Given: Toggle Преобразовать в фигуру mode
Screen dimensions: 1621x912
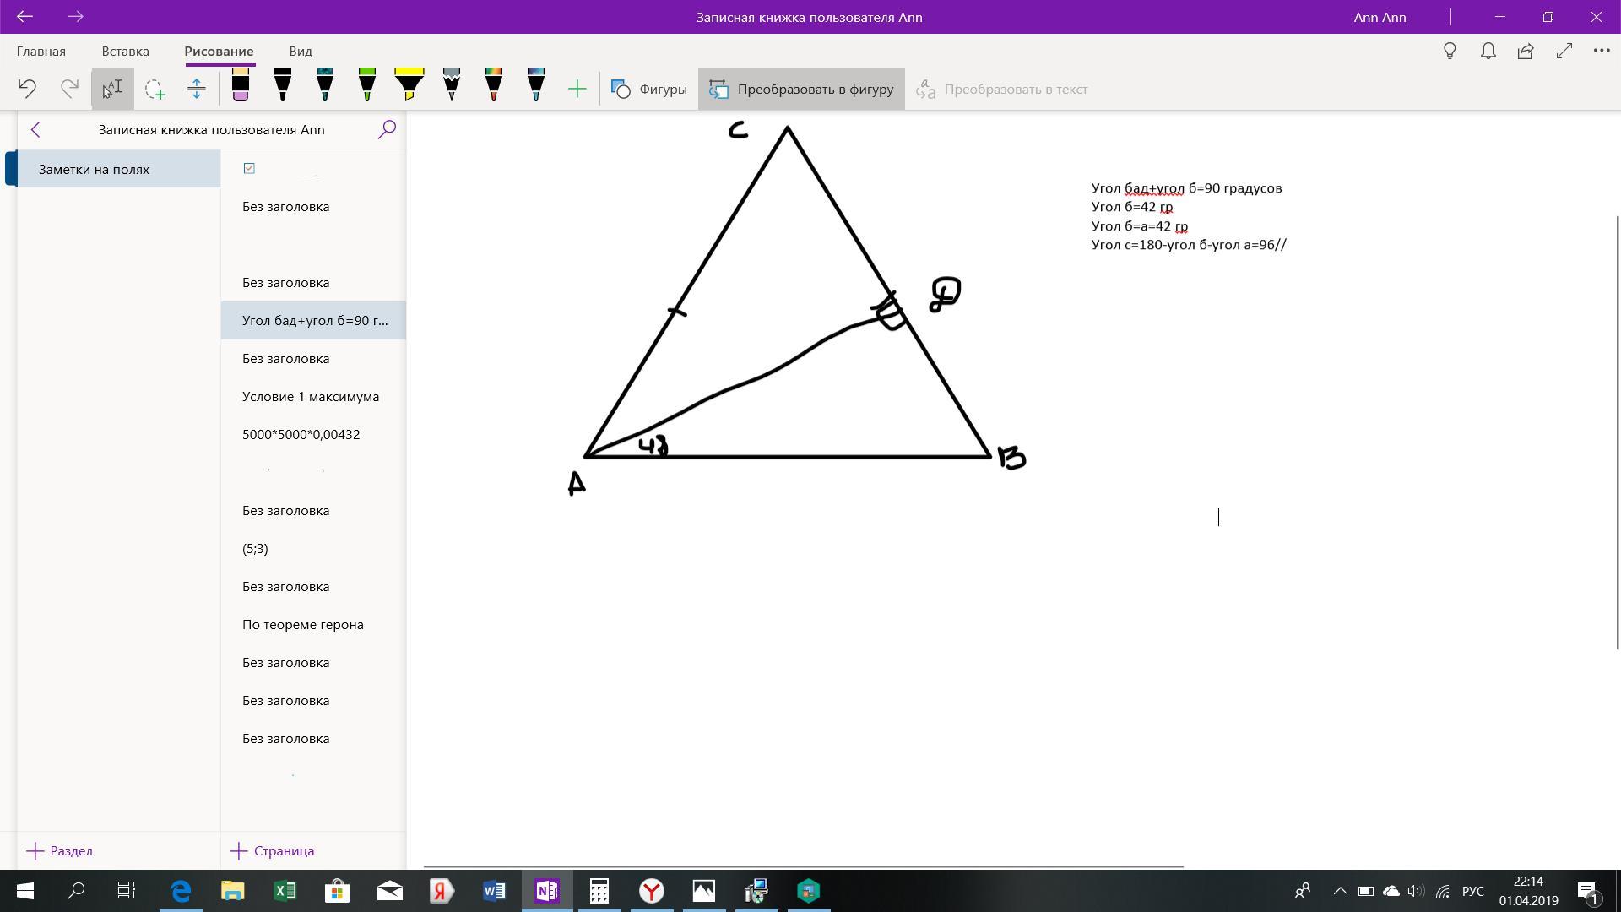Looking at the screenshot, I should (x=801, y=89).
